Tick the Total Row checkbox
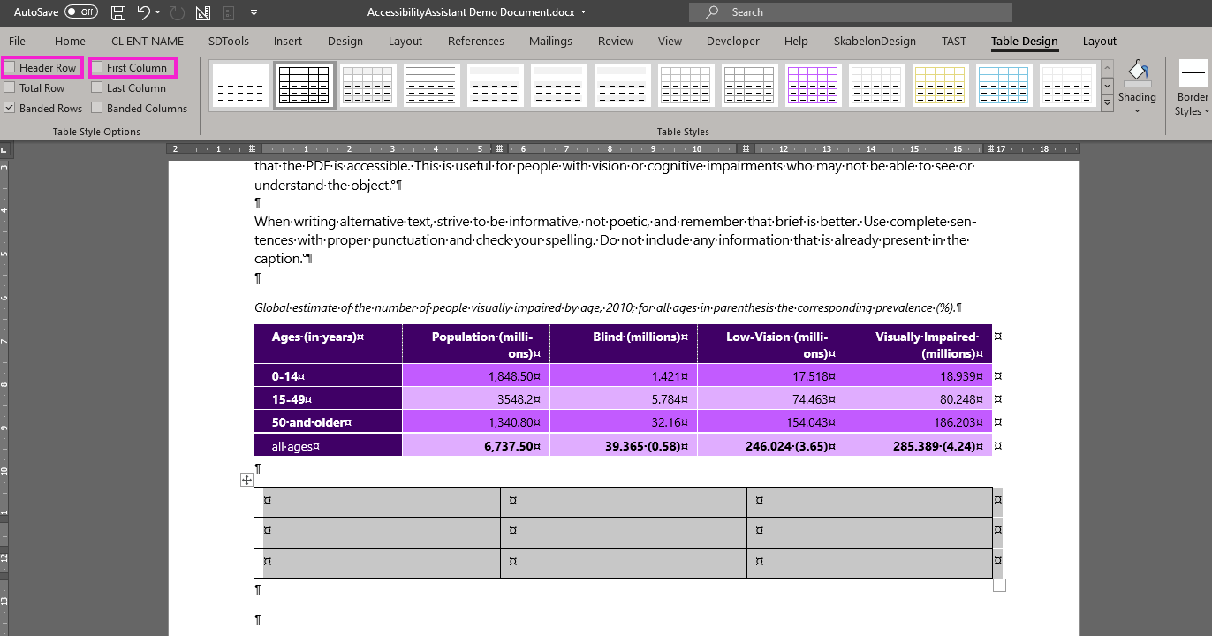The width and height of the screenshot is (1212, 636). point(9,87)
